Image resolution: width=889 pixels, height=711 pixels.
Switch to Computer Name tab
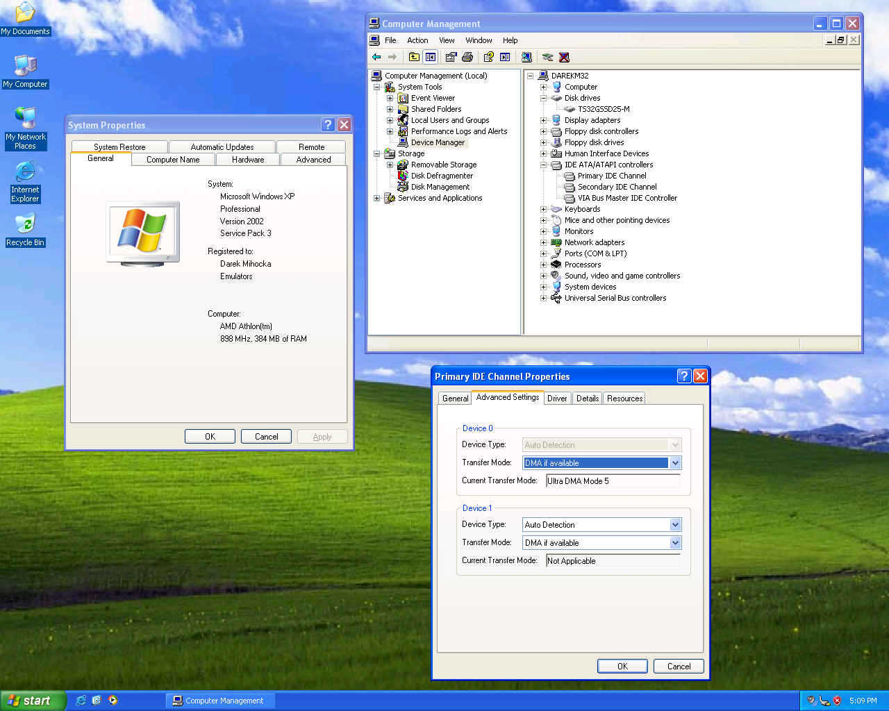173,160
